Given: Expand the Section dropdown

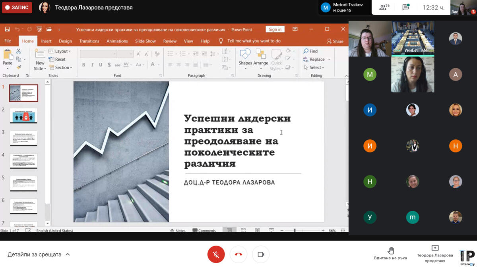Looking at the screenshot, I should [60, 67].
